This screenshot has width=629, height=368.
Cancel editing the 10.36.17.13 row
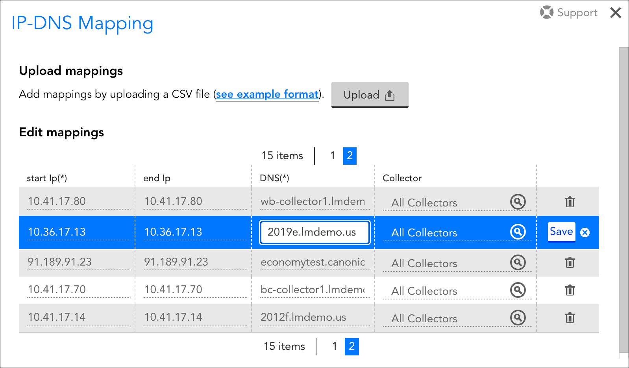click(585, 232)
